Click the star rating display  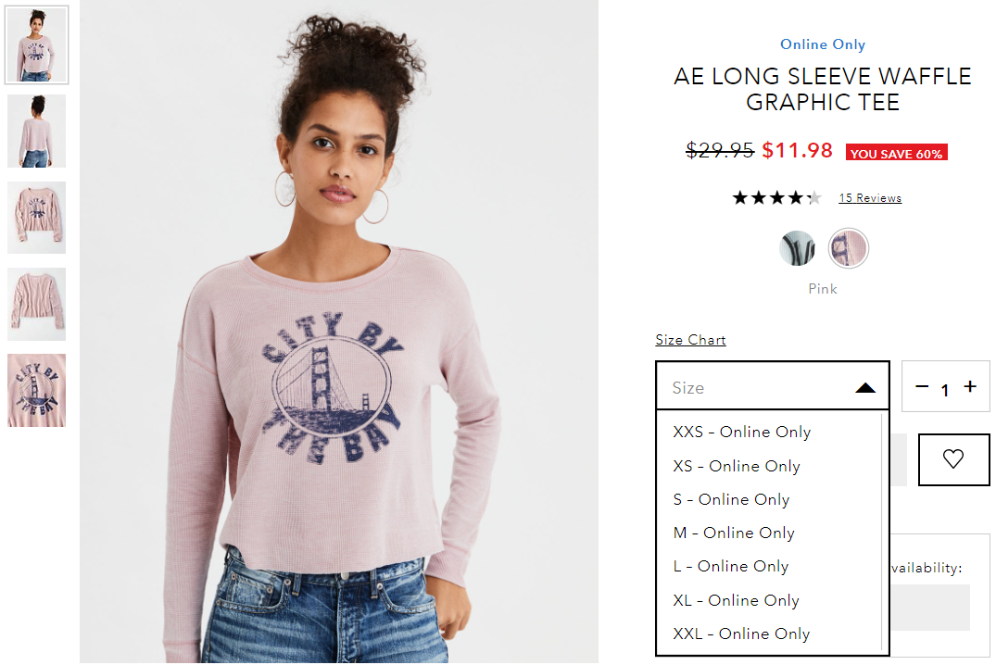(776, 197)
